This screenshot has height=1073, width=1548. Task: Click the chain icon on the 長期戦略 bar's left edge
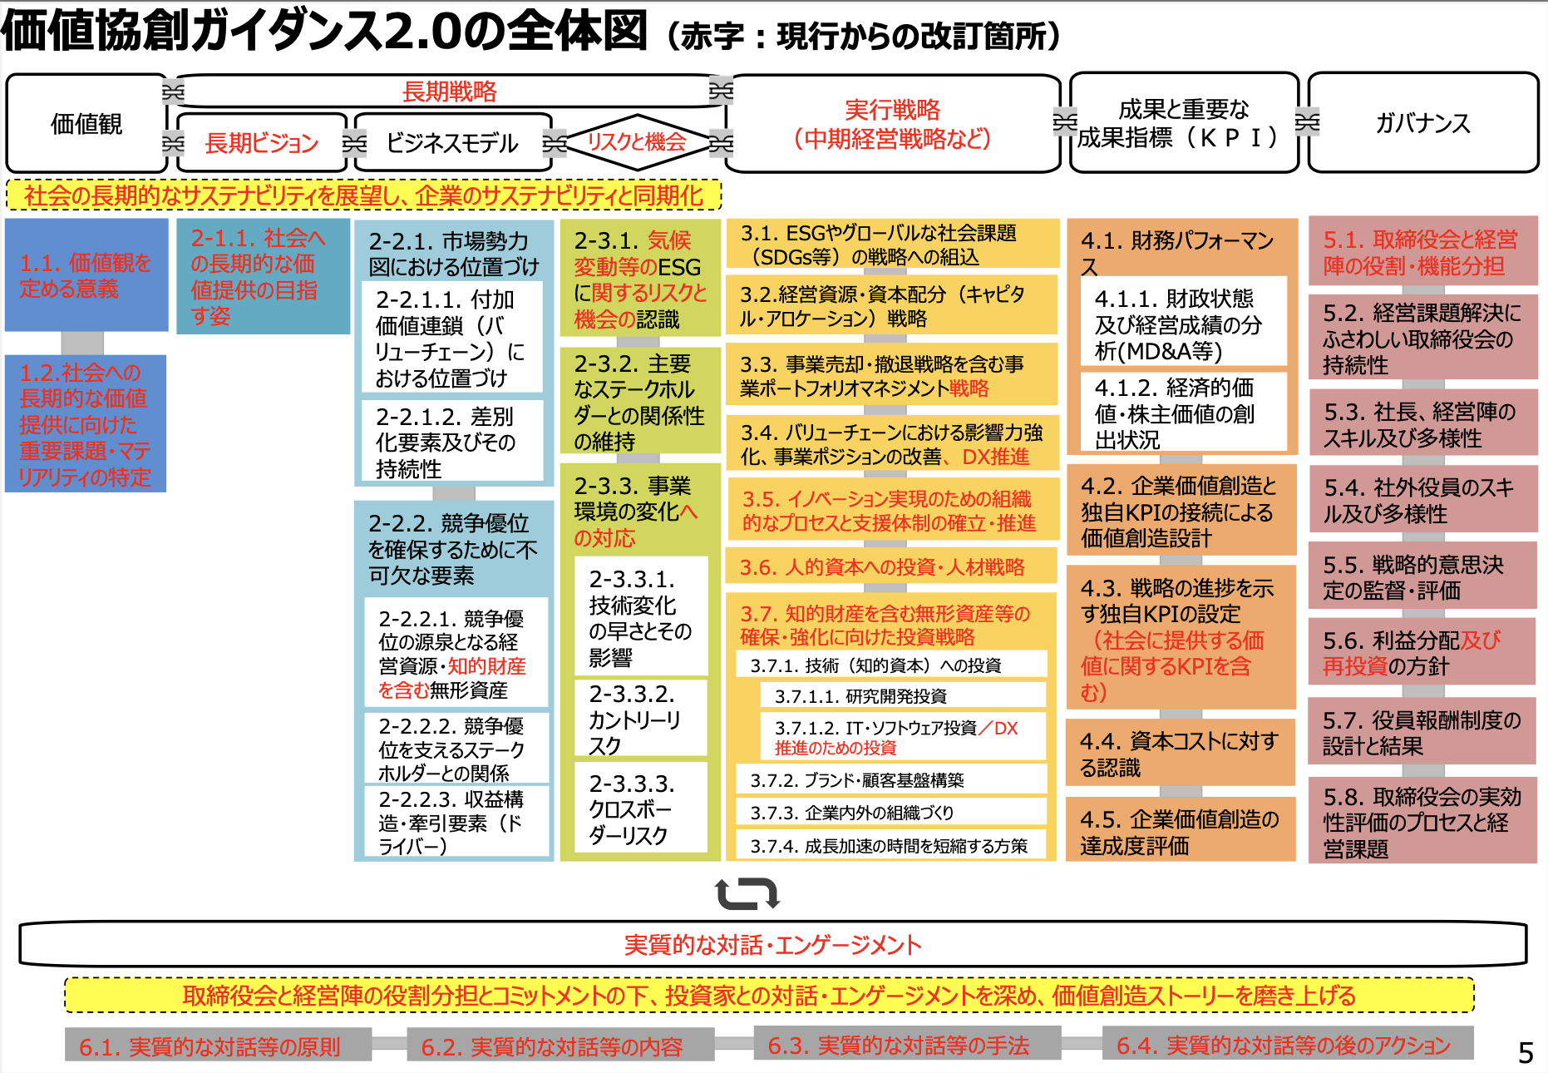[171, 91]
